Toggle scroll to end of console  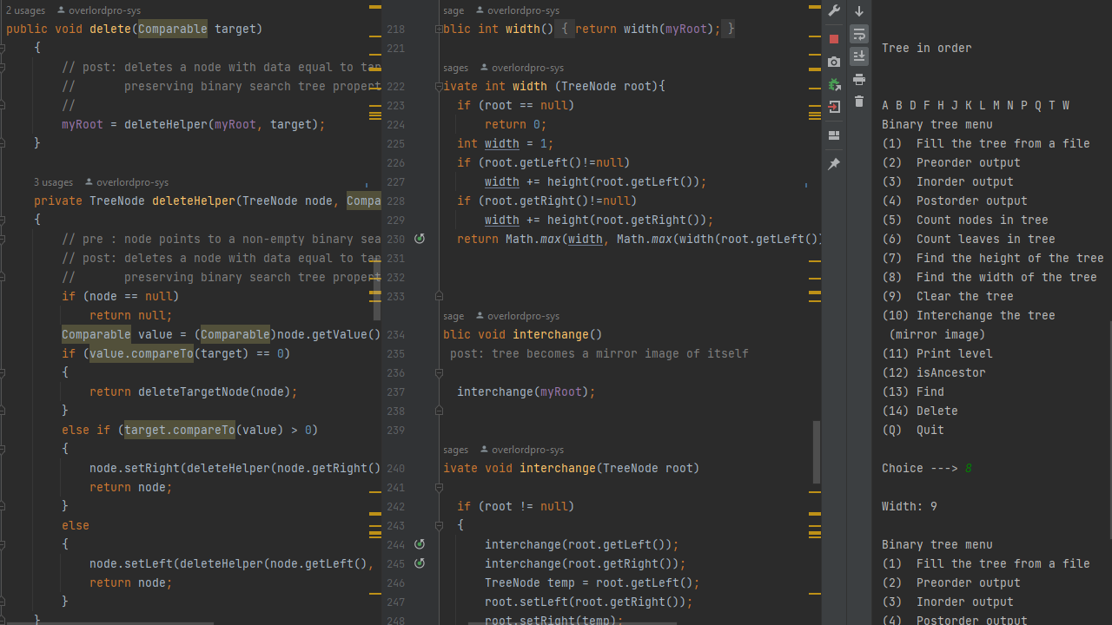pos(859,56)
